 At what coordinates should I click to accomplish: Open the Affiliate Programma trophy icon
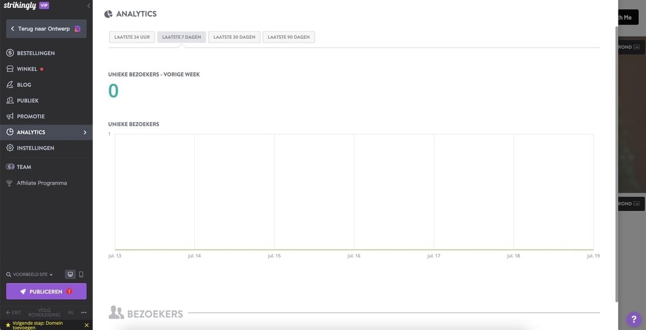click(x=9, y=183)
